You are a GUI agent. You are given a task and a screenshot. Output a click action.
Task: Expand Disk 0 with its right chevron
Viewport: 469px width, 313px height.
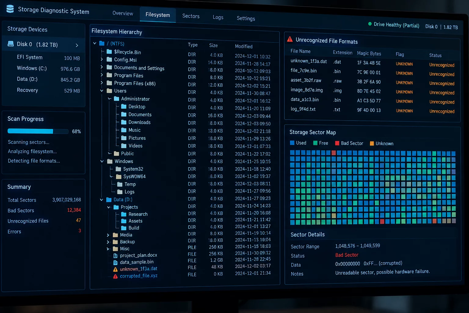pos(77,45)
